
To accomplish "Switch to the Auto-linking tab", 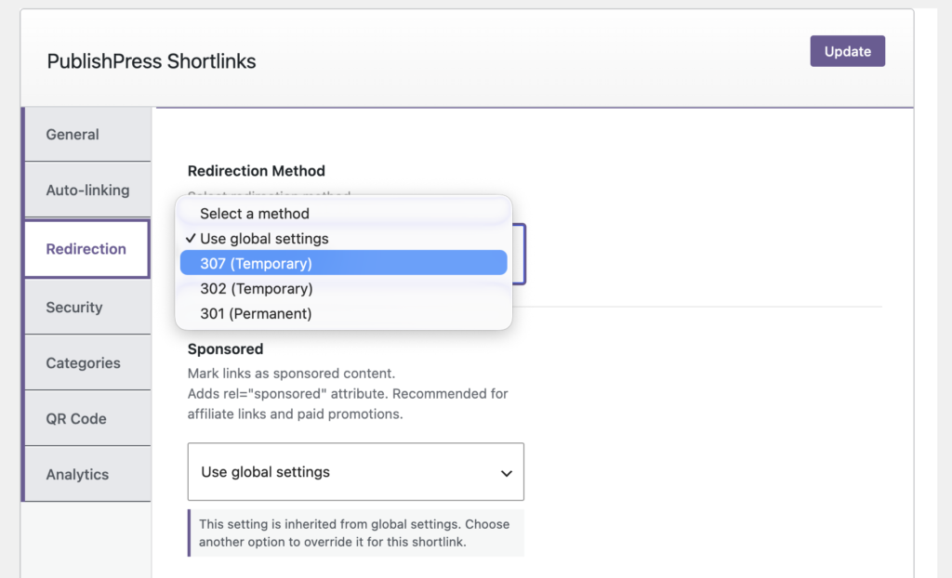I will (87, 190).
